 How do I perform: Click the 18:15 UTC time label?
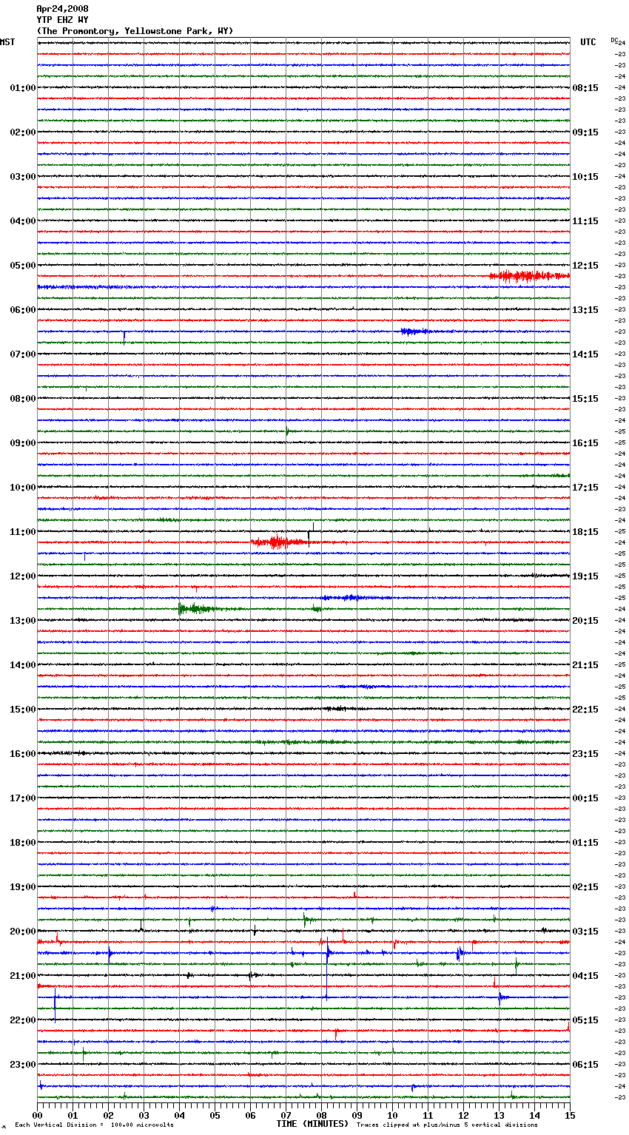pyautogui.click(x=585, y=532)
